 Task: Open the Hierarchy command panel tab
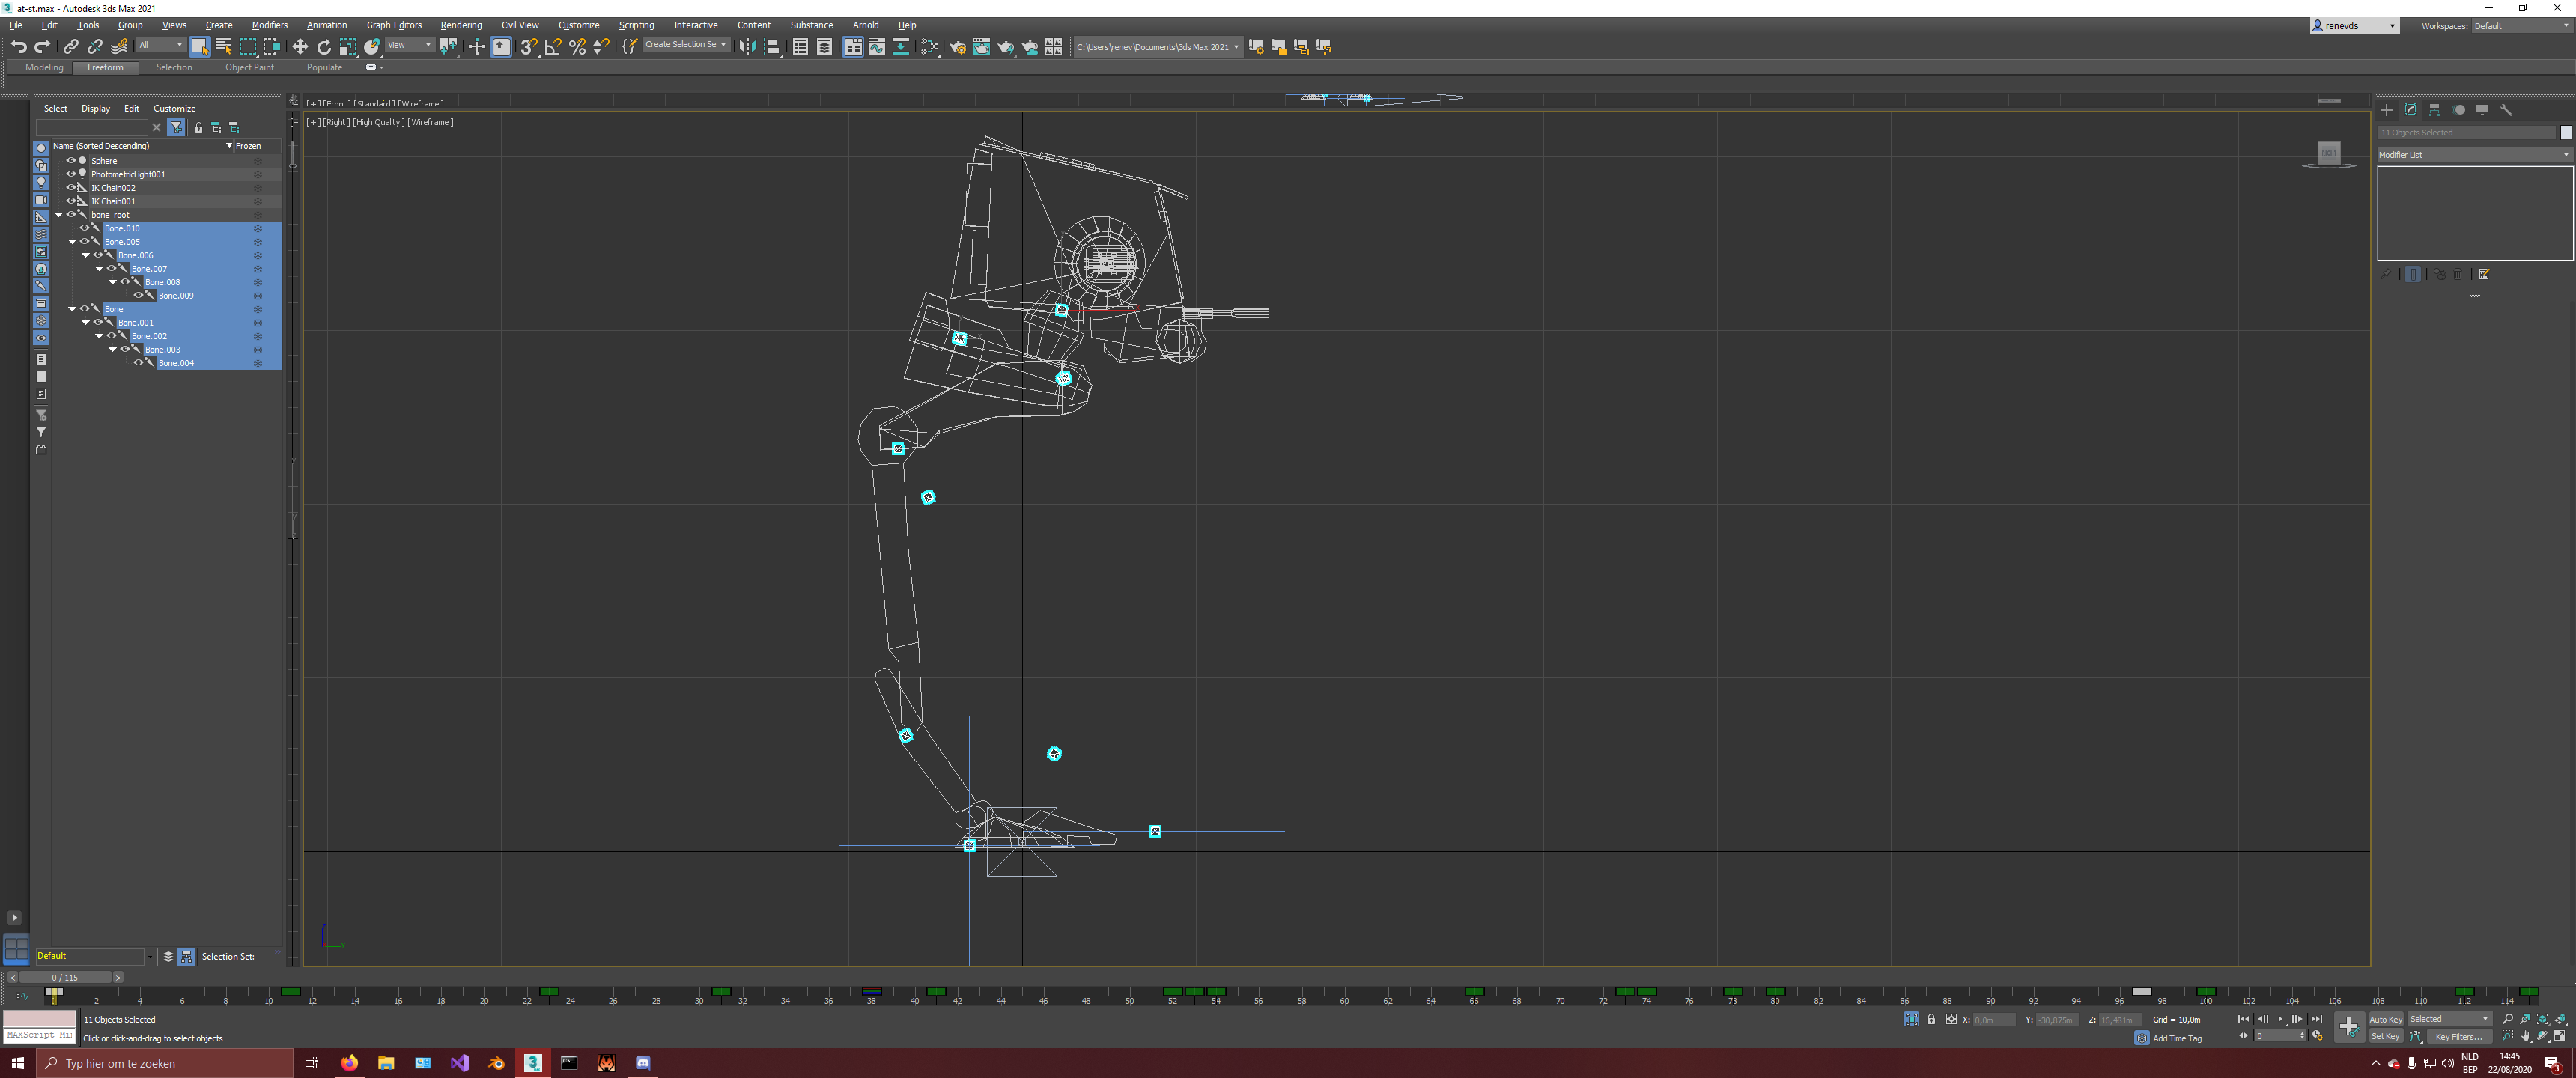[x=2434, y=110]
